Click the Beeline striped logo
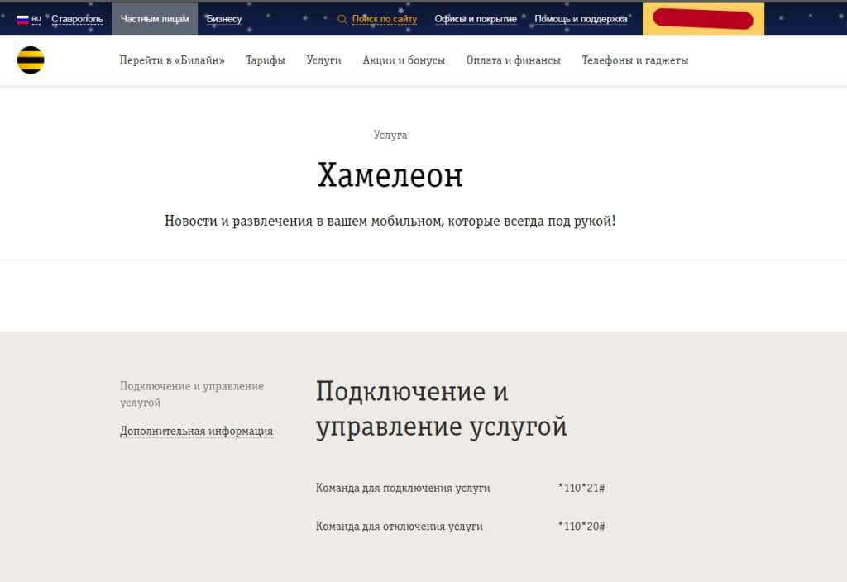This screenshot has width=847, height=582. pyautogui.click(x=31, y=60)
